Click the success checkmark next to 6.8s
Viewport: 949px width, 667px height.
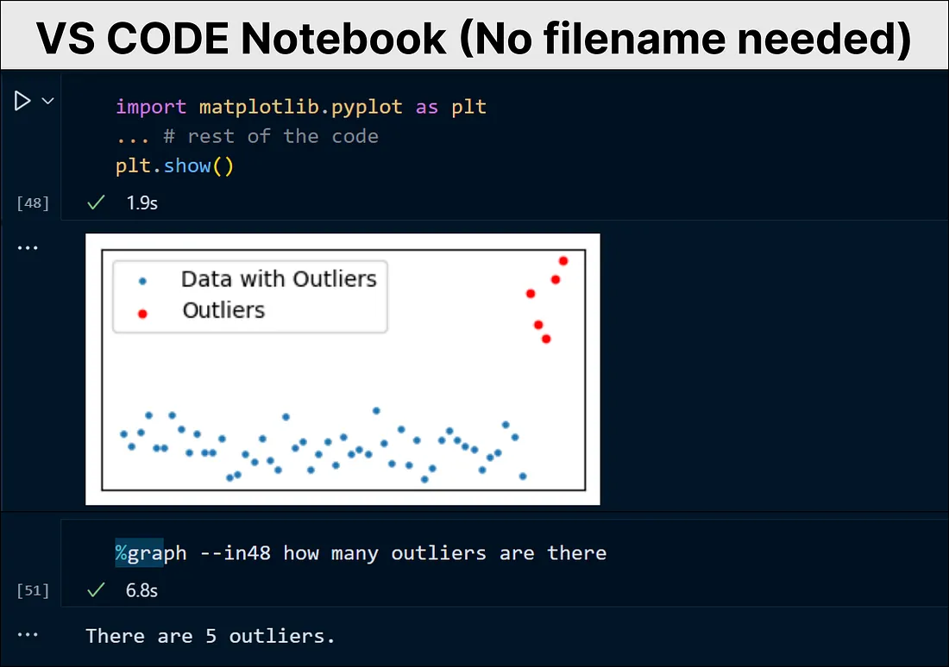pos(97,590)
